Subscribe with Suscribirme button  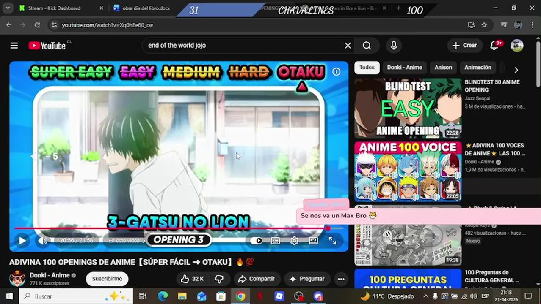[107, 279]
